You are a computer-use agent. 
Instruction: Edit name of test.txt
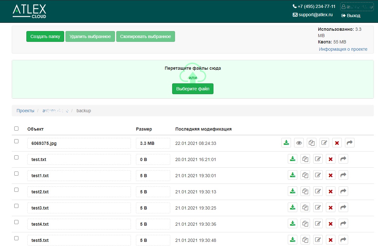318,159
